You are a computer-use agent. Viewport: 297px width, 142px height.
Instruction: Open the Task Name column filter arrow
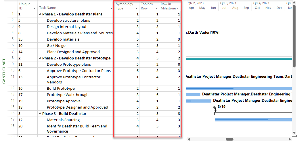(x=111, y=8)
